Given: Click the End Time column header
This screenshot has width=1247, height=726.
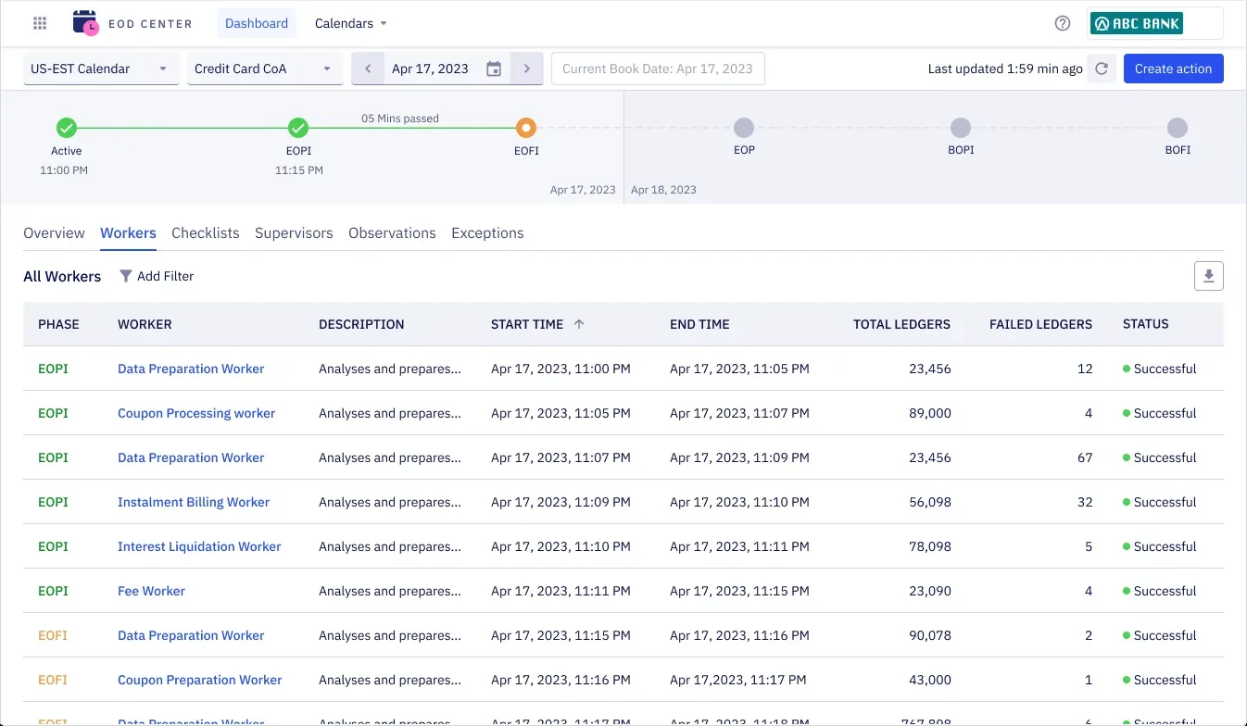Looking at the screenshot, I should 699,324.
